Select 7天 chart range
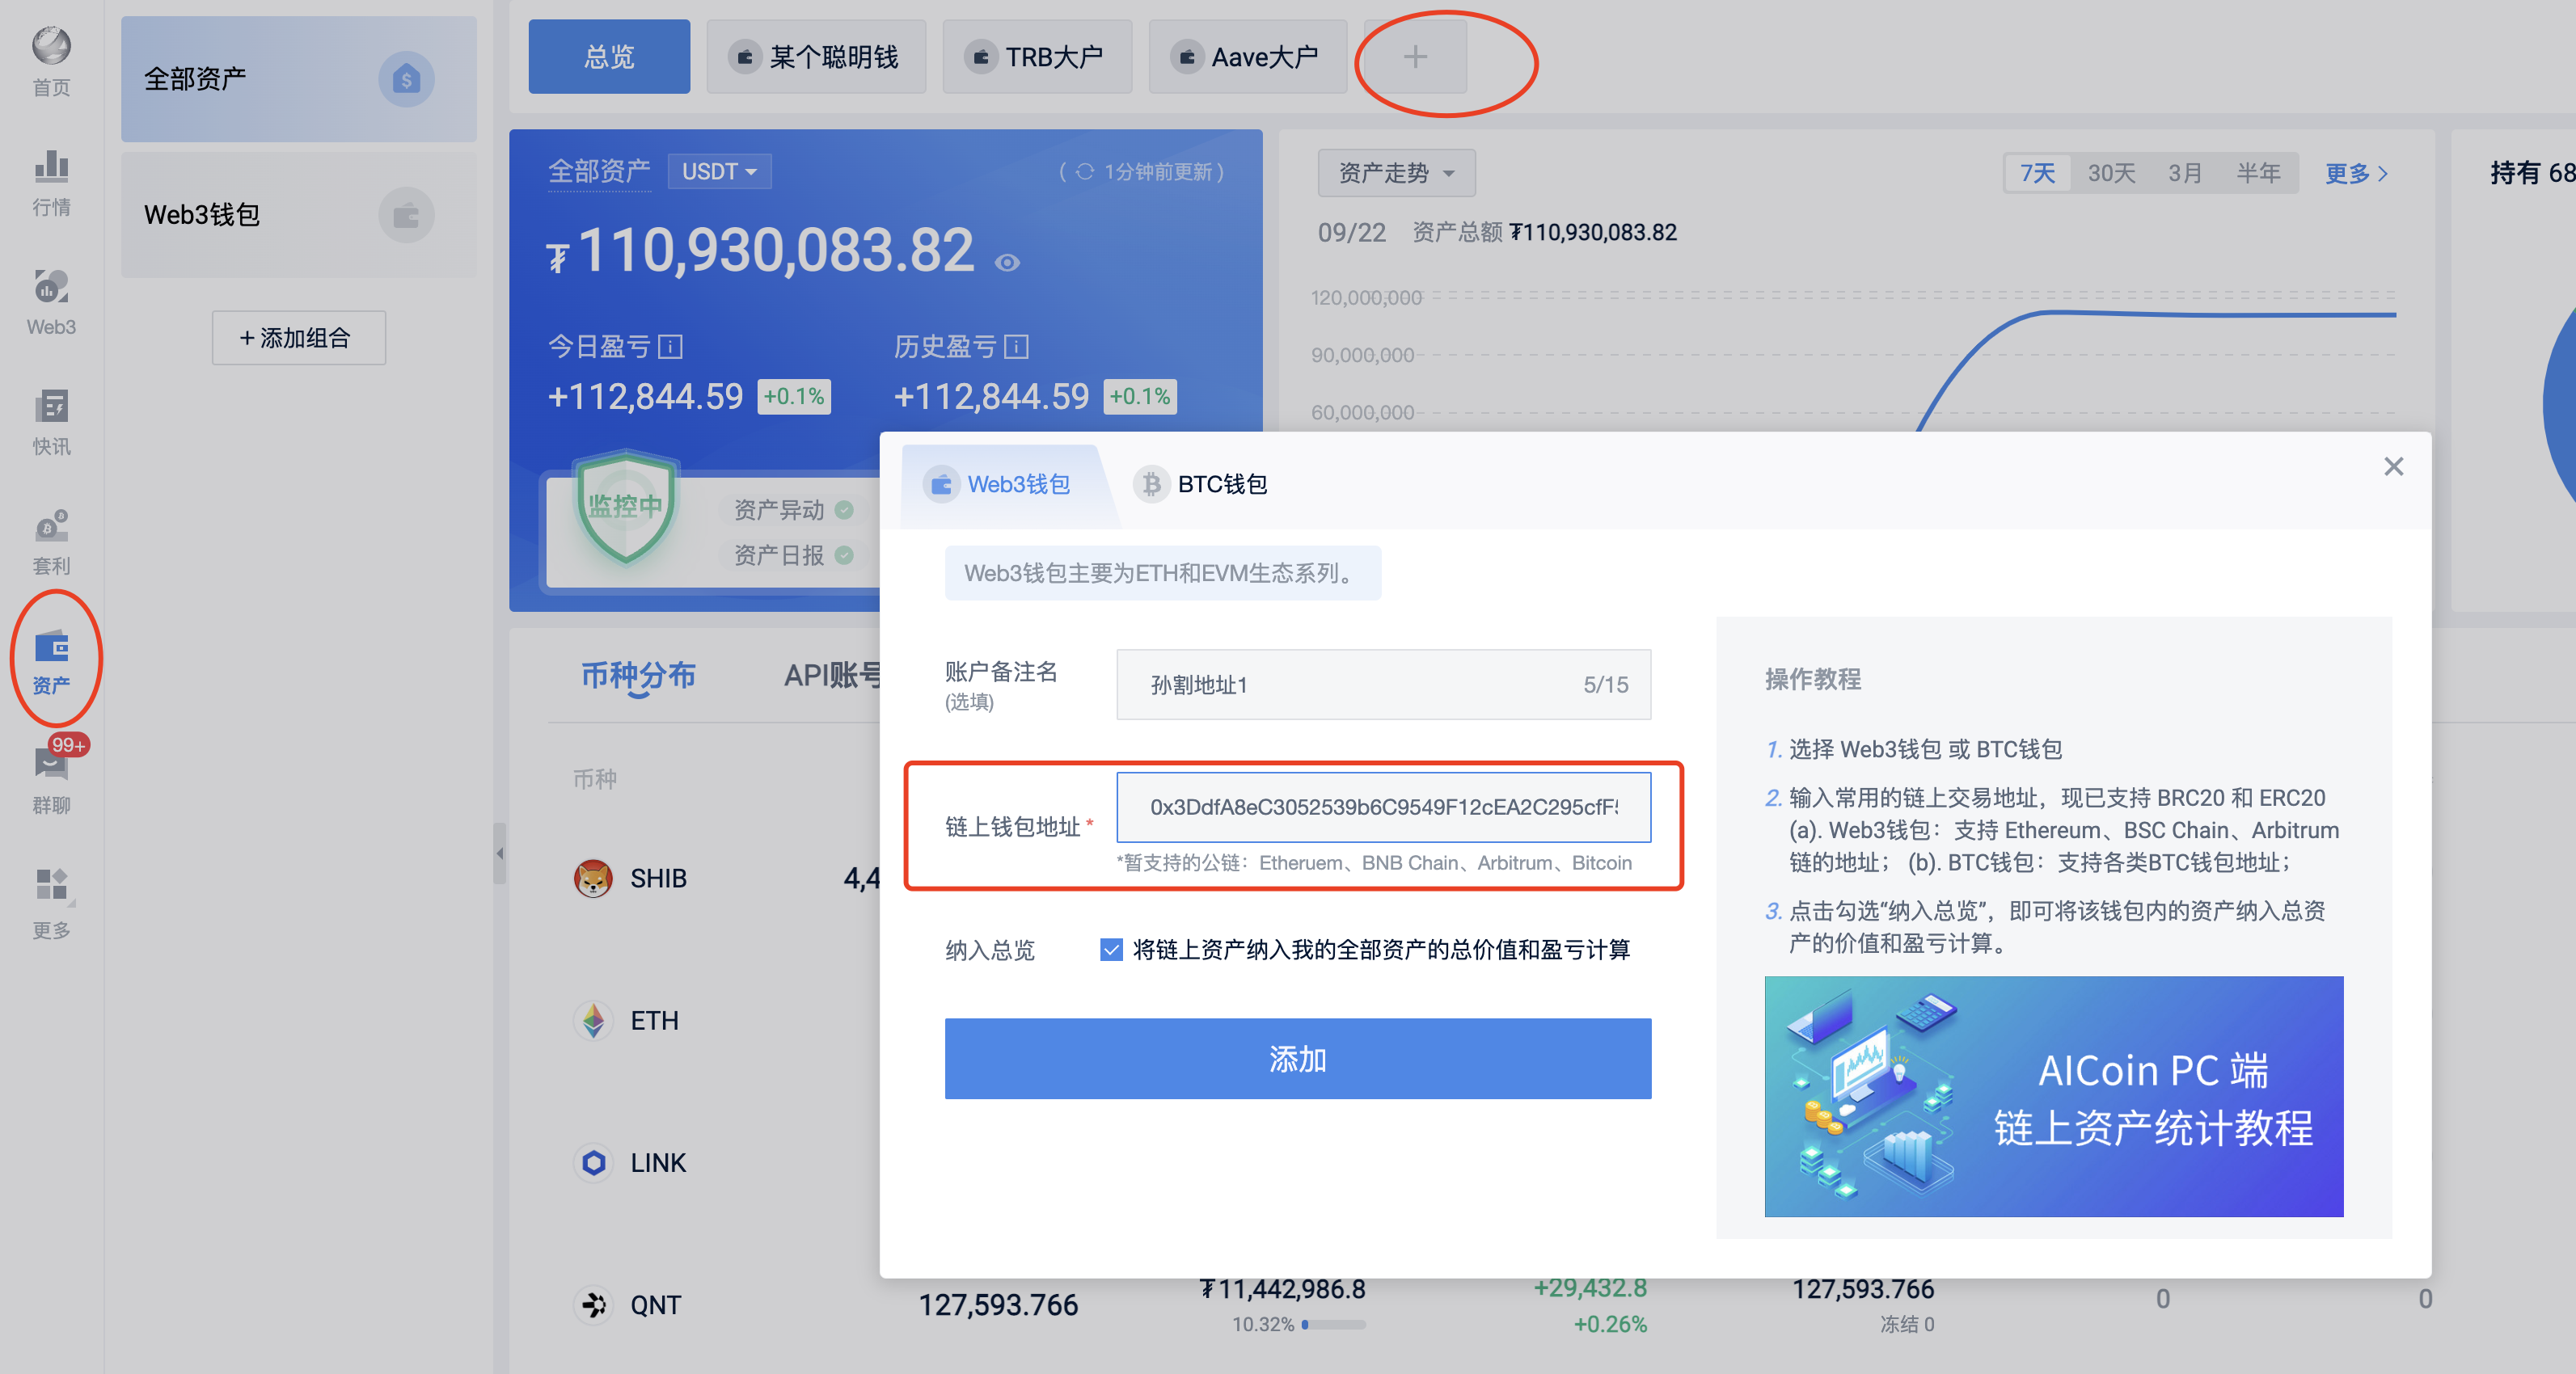 coord(2037,173)
